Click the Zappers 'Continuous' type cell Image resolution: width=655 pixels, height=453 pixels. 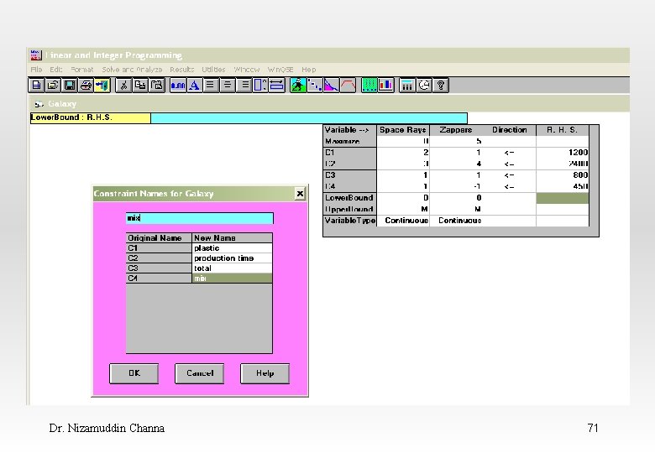pos(456,221)
